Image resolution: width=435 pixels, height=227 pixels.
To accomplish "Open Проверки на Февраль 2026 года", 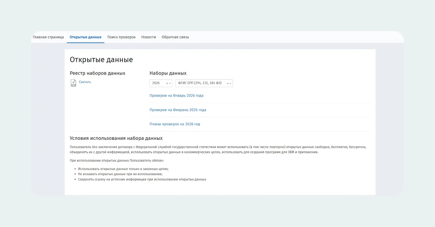I will [178, 110].
